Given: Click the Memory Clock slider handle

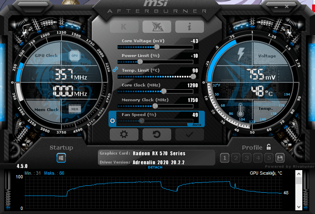Looking at the screenshot, I should (x=155, y=106).
